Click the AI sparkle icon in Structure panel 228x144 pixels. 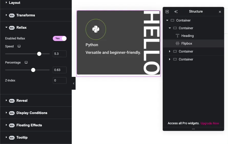(176, 12)
